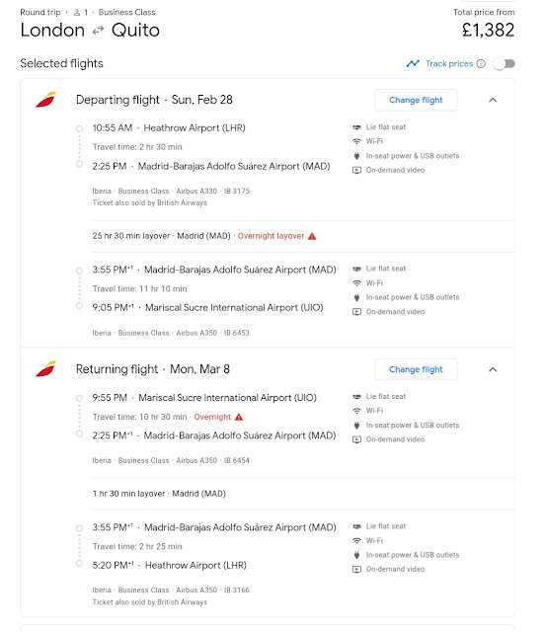Image resolution: width=545 pixels, height=632 pixels.
Task: Click Change flight for returning flight
Action: tap(416, 369)
